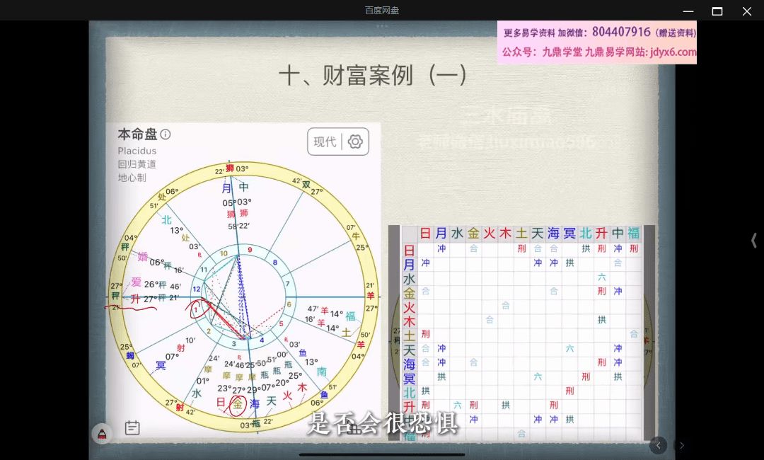Click the grid table icon below chart

tap(354, 427)
